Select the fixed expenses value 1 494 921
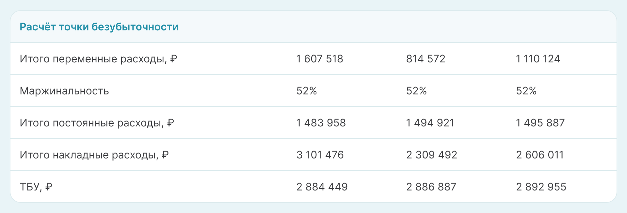The image size is (627, 213). pos(430,123)
